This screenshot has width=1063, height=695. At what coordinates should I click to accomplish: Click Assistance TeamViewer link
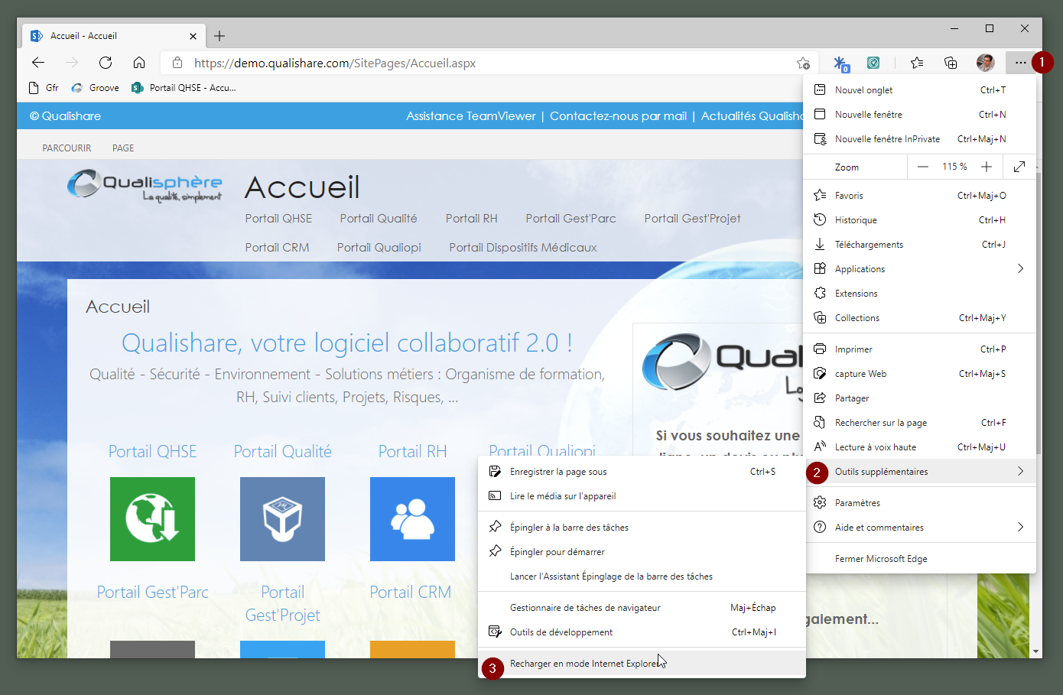pos(471,116)
